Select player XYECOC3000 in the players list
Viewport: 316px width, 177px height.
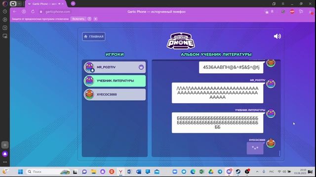pyautogui.click(x=115, y=94)
